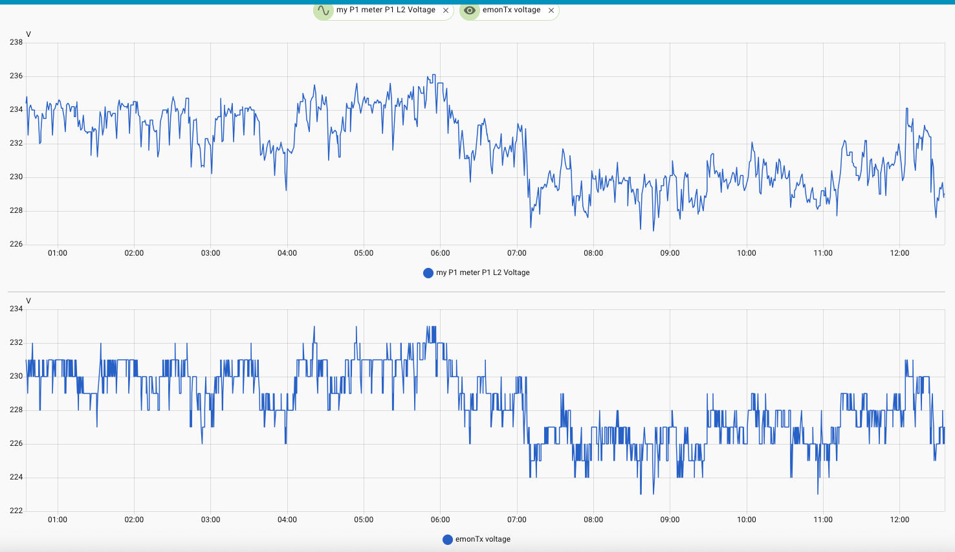Click the V unit label above lower chart
This screenshot has width=955, height=552.
pyautogui.click(x=28, y=301)
